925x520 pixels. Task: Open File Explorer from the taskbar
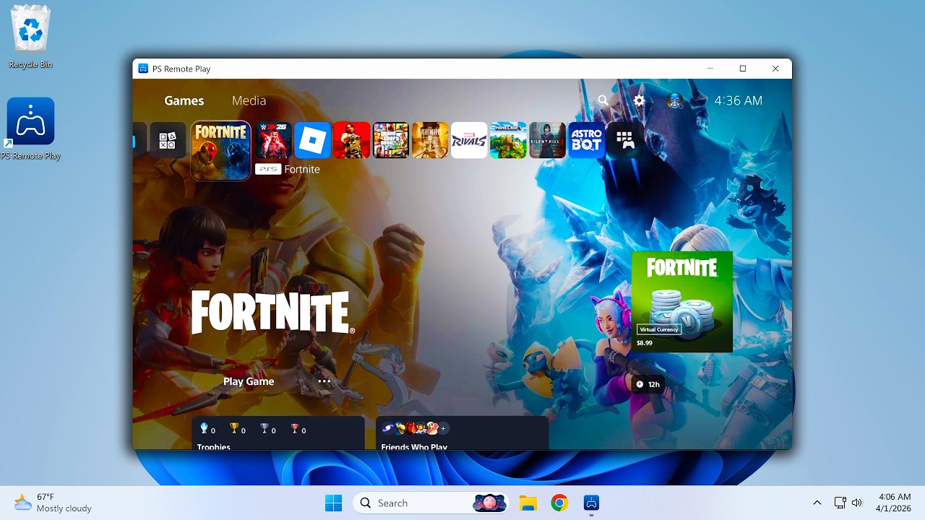(528, 503)
